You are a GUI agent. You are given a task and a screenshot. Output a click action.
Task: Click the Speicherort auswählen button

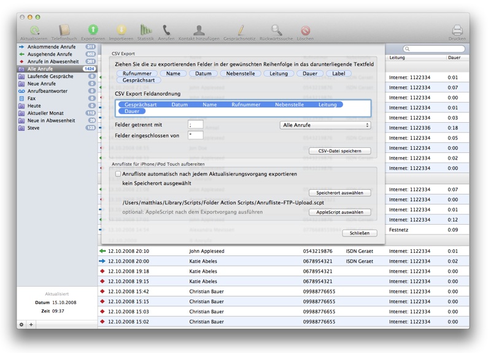coord(339,193)
